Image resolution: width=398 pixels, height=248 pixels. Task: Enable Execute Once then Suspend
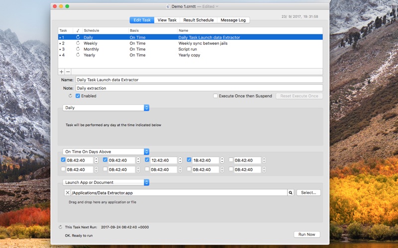215,96
